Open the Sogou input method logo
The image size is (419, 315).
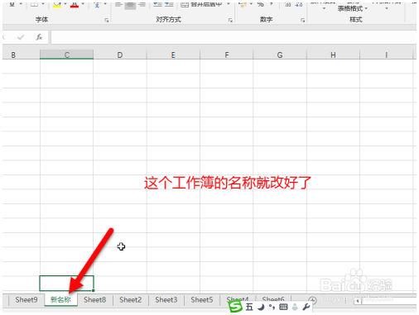pos(235,307)
